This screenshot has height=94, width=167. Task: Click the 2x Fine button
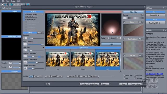54,77
